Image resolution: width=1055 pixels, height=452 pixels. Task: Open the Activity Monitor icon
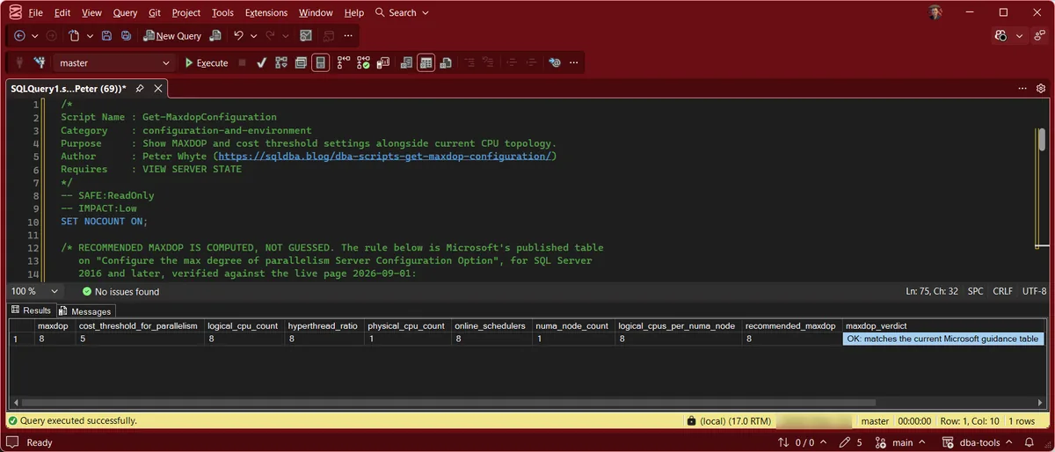[x=306, y=36]
